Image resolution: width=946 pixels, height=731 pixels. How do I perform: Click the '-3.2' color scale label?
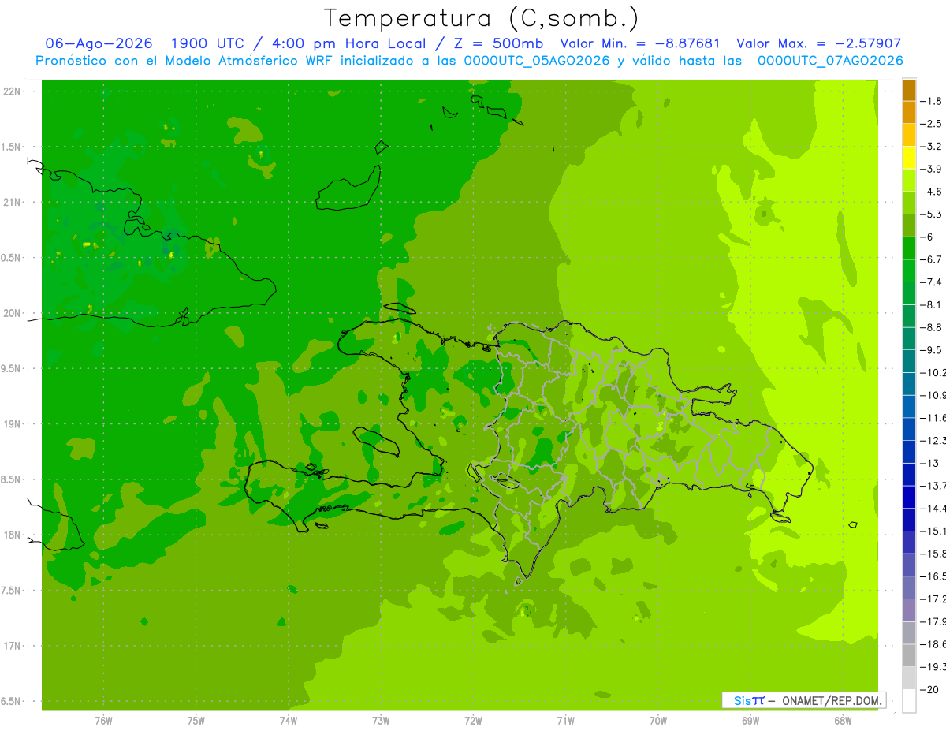(x=933, y=147)
